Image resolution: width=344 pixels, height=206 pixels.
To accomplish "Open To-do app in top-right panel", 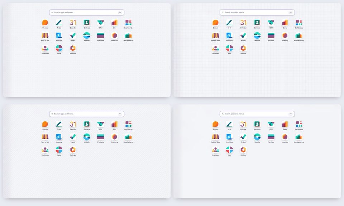I will coord(229,23).
